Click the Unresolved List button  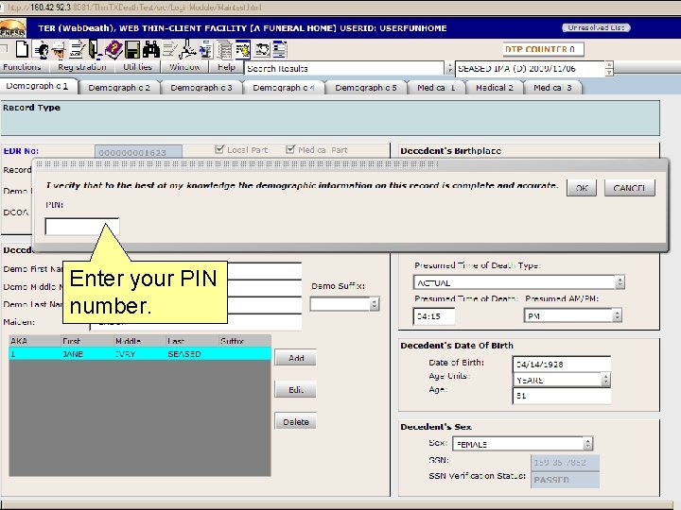[596, 27]
